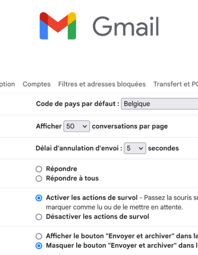Choose Désactiver les actions de survol
This screenshot has width=198, height=255.
[39, 217]
